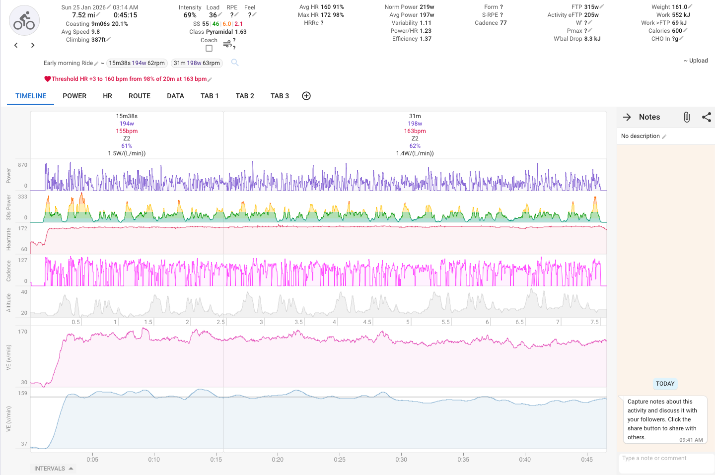This screenshot has width=715, height=475.
Task: Go to next activity with right chevron
Action: coord(33,45)
